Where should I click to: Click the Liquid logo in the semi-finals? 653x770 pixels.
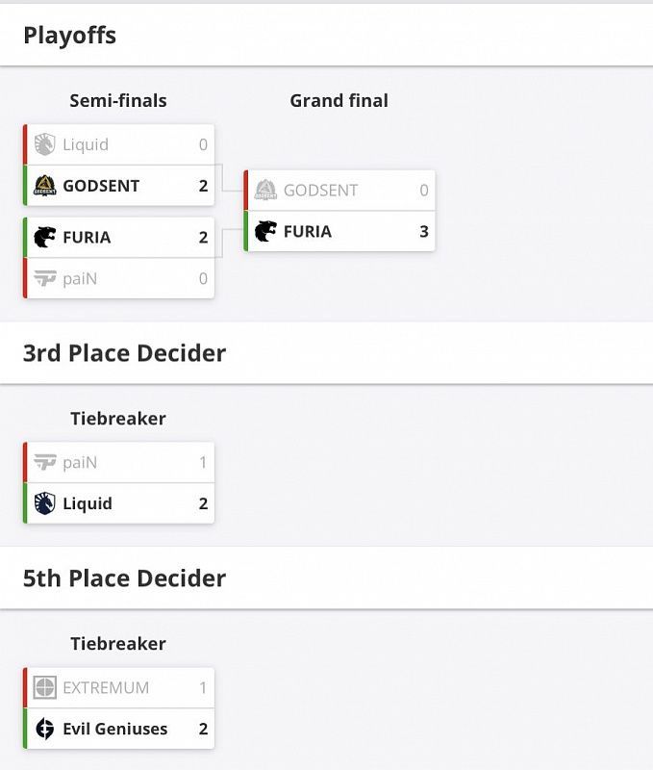[44, 145]
